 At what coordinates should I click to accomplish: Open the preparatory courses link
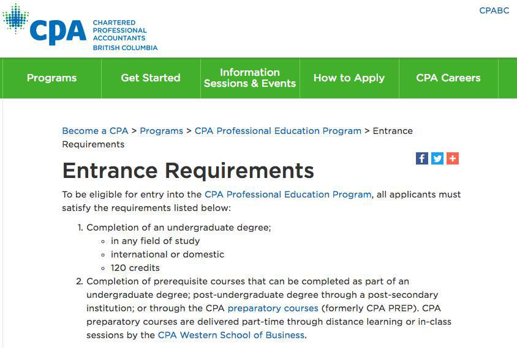(273, 308)
